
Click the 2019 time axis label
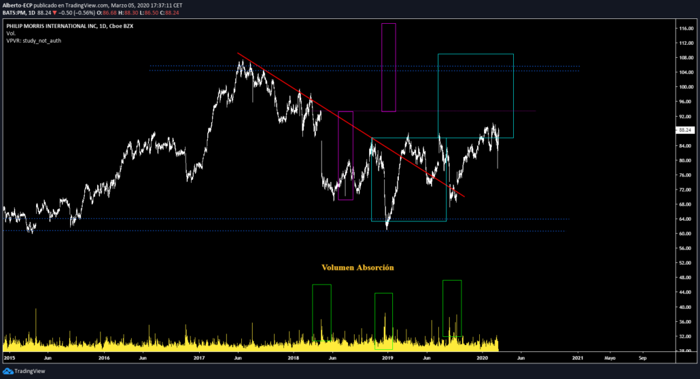point(388,358)
